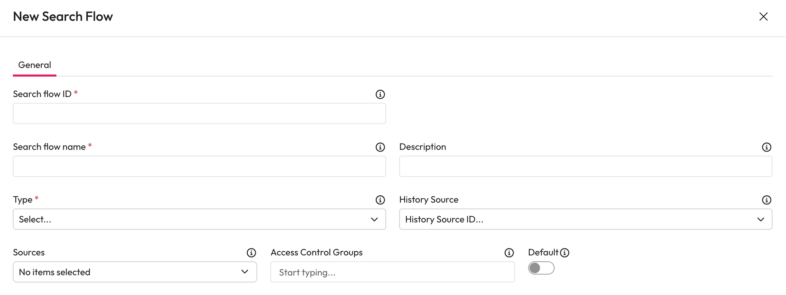
Task: Focus the Search flow name text box
Action: (x=199, y=167)
